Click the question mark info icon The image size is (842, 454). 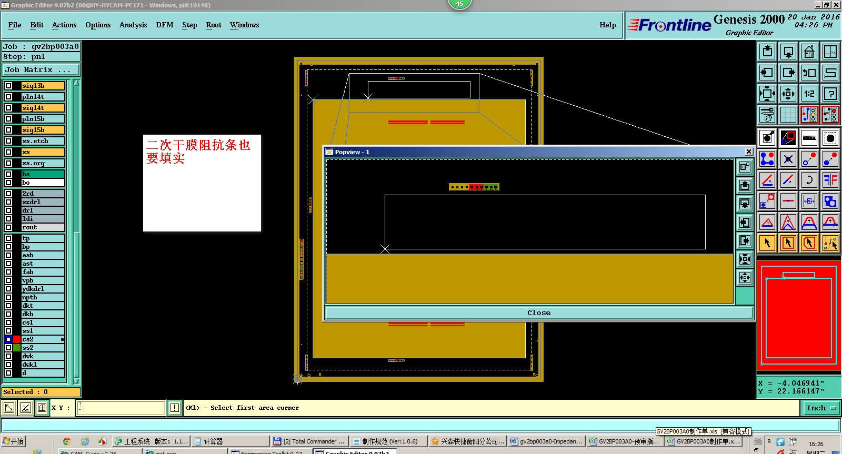point(830,94)
